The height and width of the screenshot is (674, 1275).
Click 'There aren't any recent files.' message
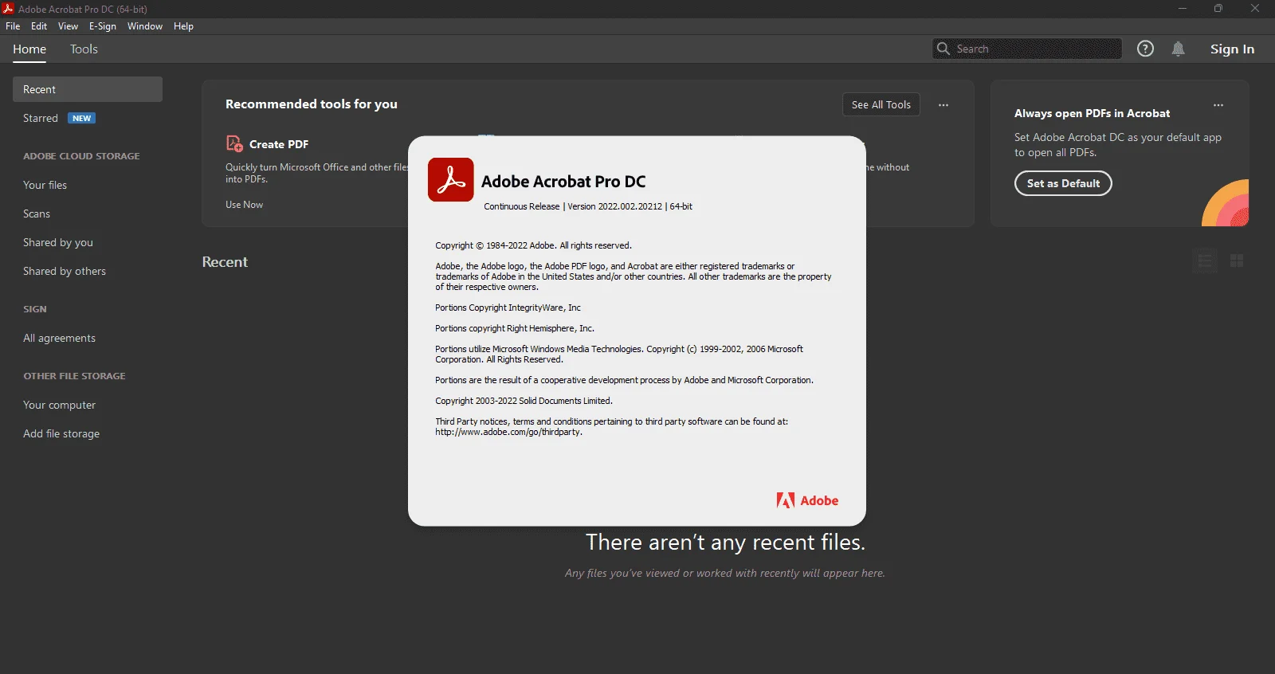pyautogui.click(x=725, y=543)
